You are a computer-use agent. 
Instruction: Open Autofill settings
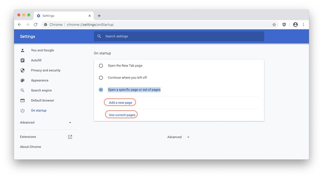(x=36, y=60)
